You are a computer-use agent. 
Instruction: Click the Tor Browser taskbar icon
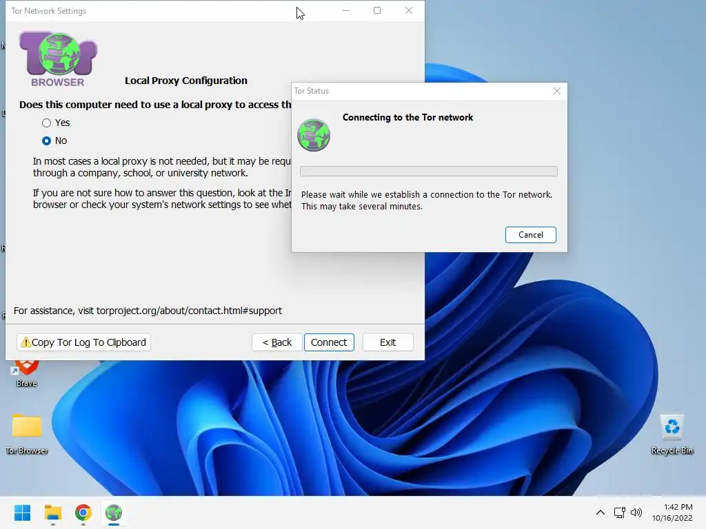click(114, 512)
